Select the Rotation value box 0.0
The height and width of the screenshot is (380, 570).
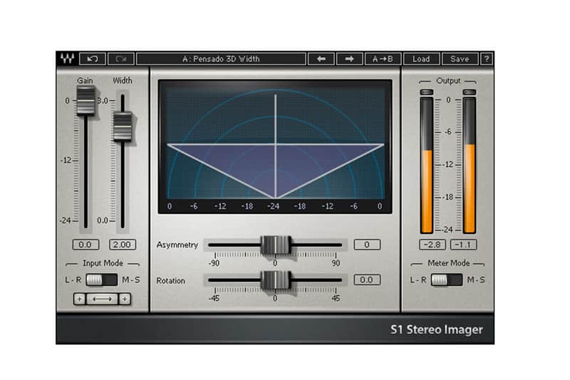coord(367,279)
